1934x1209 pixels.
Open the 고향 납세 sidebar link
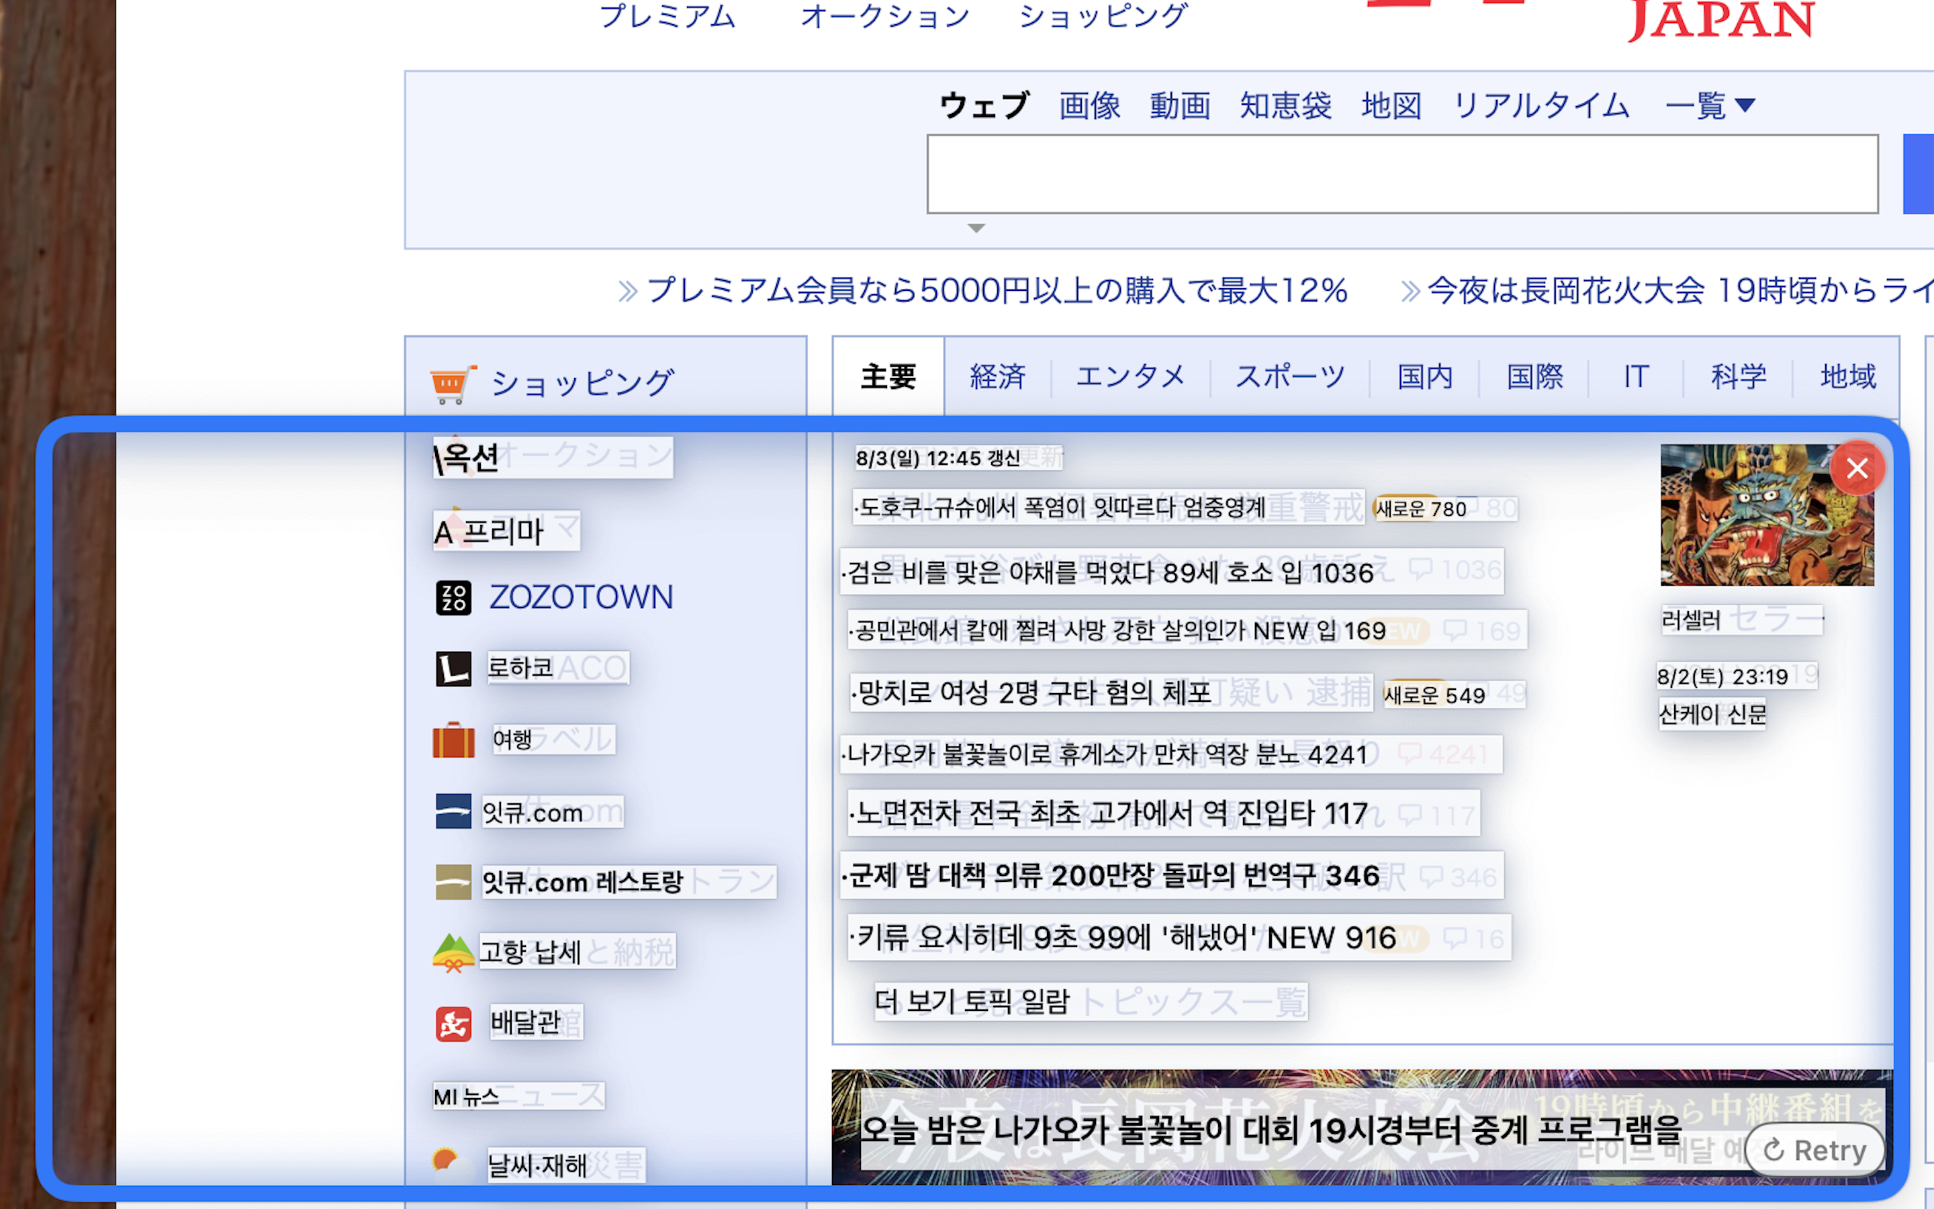pyautogui.click(x=577, y=952)
